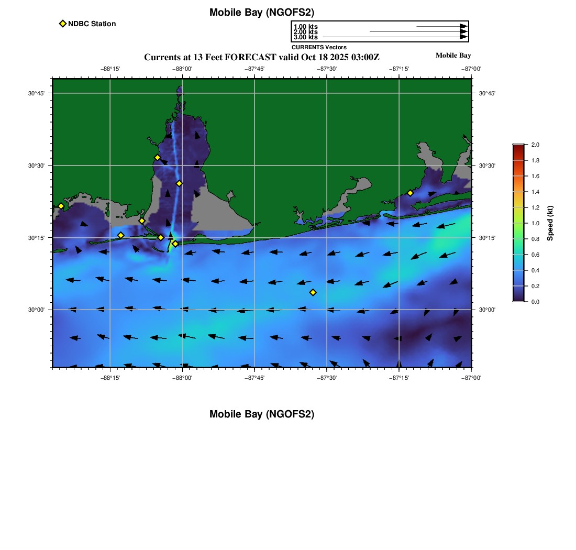Click the station marker on the barrier island near -88°15'
The width and height of the screenshot is (576, 550).
pos(120,235)
